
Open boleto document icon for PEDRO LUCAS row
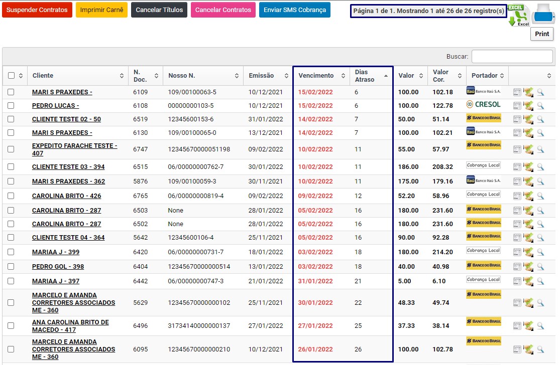pos(517,106)
